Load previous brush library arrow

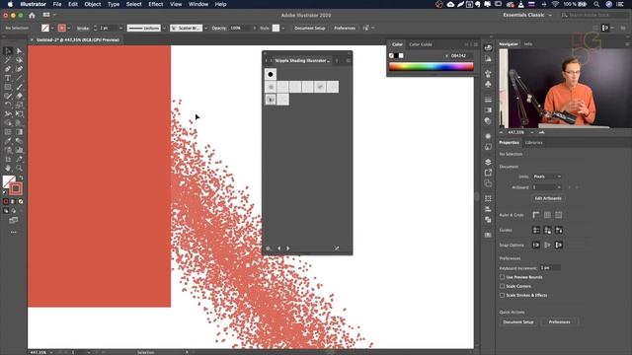pyautogui.click(x=278, y=248)
